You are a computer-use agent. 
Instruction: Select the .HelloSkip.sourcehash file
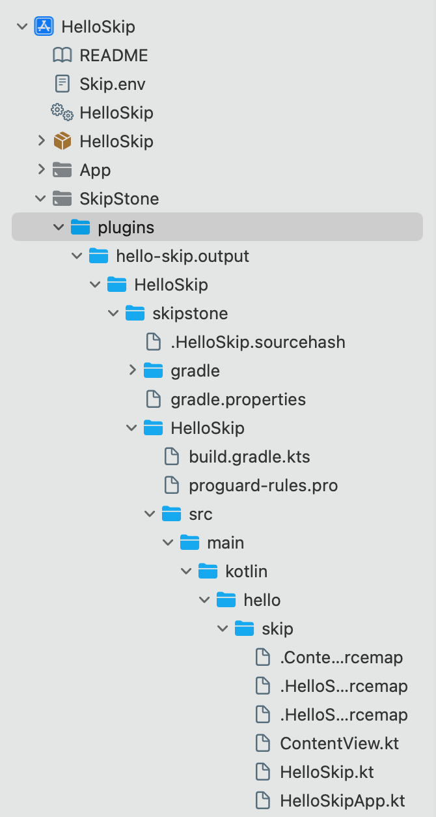pyautogui.click(x=258, y=342)
